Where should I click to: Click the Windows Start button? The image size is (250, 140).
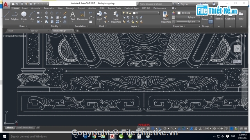pyautogui.click(x=4, y=136)
